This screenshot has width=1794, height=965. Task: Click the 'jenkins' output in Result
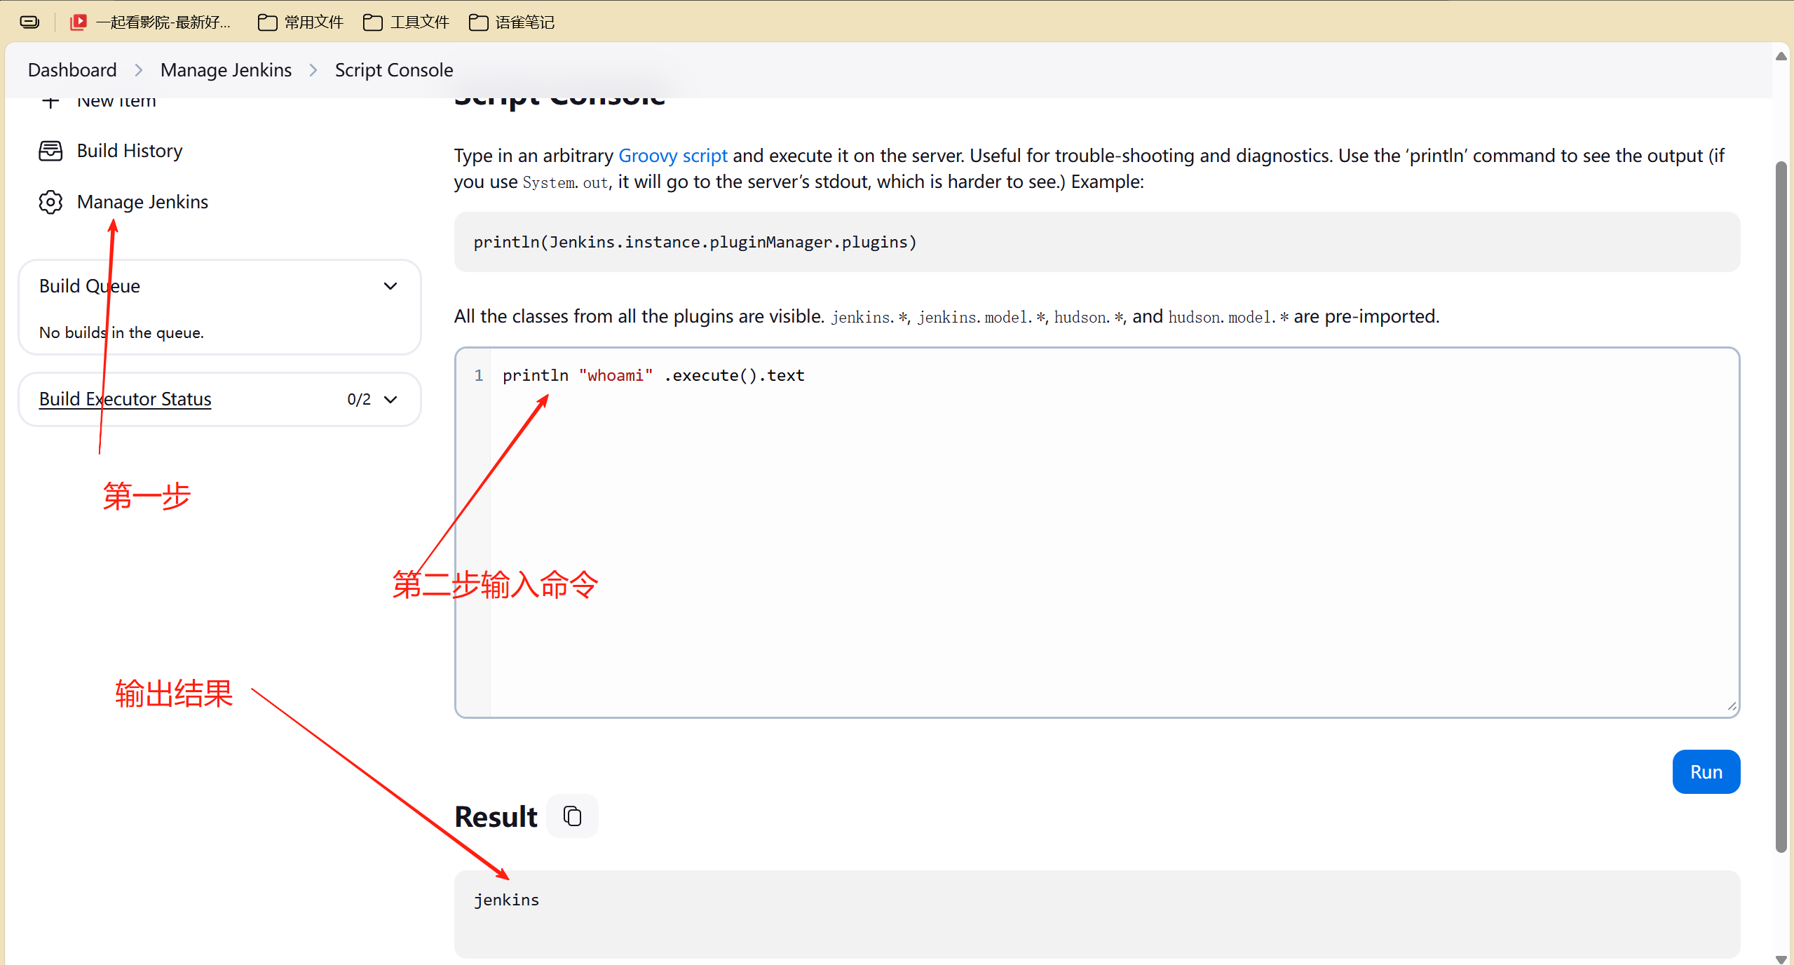(506, 900)
